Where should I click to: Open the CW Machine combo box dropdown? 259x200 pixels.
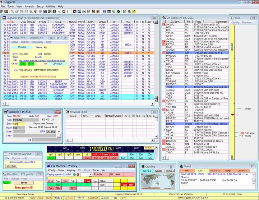coord(91,175)
